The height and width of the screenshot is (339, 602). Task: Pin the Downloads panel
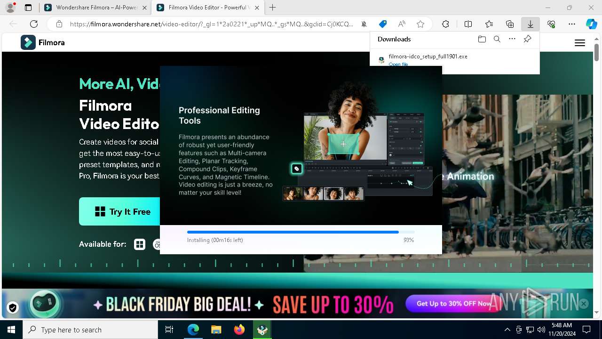tap(528, 39)
